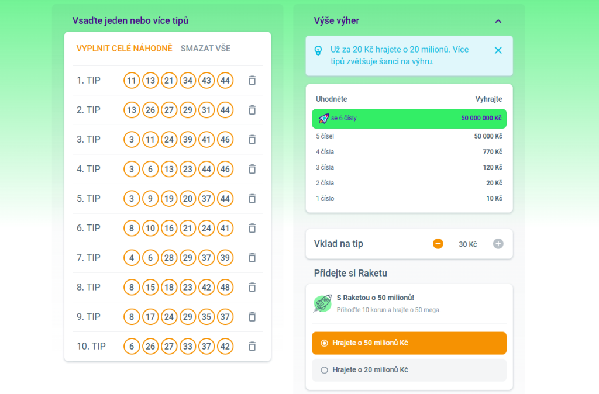Click the rocket icon in the Raketa card

tap(322, 303)
